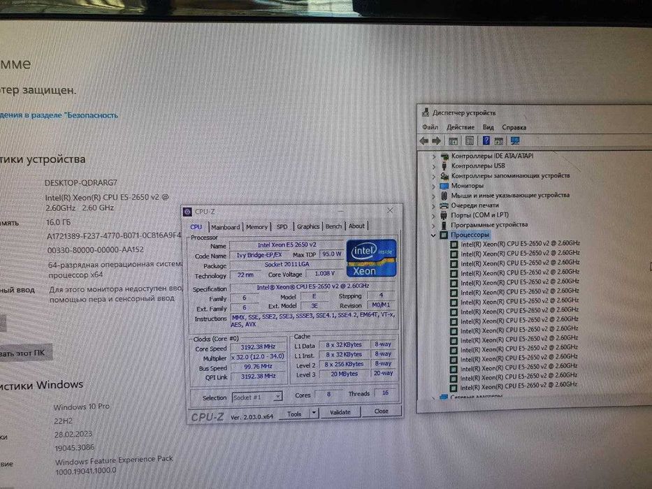The height and width of the screenshot is (489, 652).
Task: Open the Tools dropdown arrow in CPU-Z
Action: (x=314, y=413)
